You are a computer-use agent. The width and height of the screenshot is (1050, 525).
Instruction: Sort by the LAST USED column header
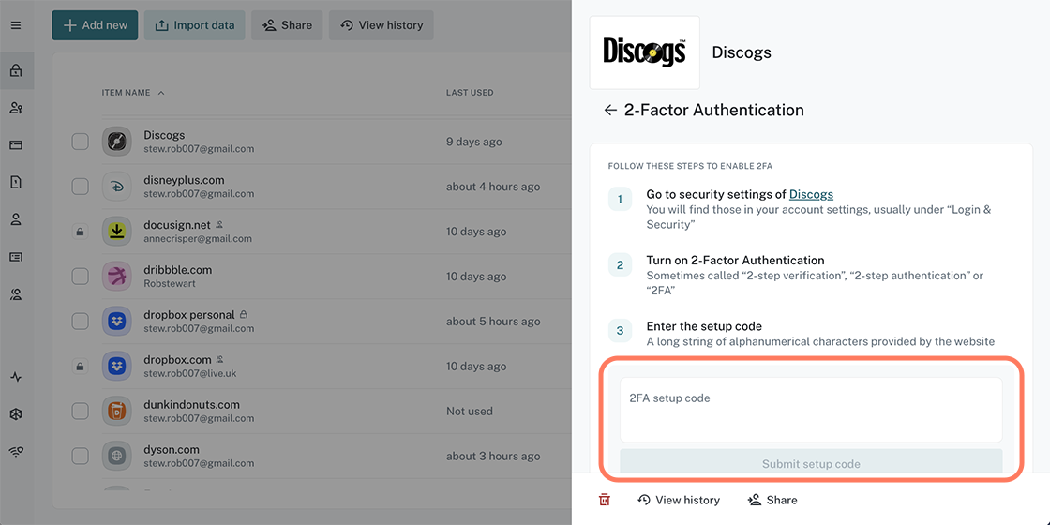tap(470, 93)
